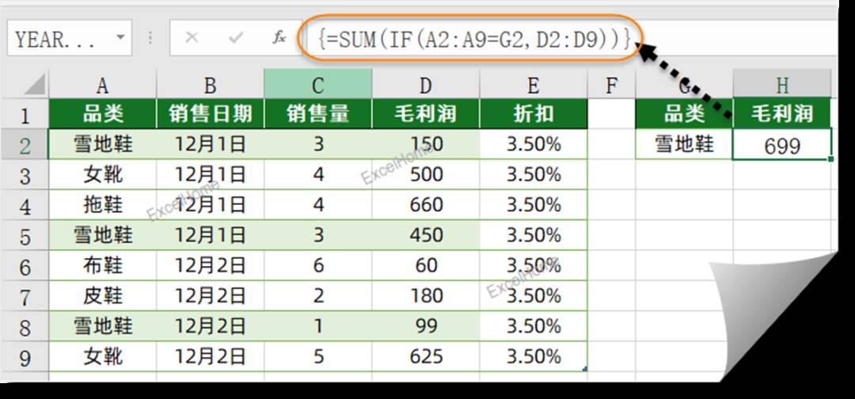This screenshot has width=855, height=399.
Task: Select column C header
Action: 318,85
